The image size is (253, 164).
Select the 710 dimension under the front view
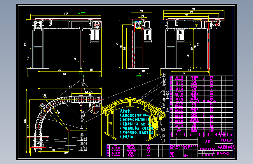60,70
